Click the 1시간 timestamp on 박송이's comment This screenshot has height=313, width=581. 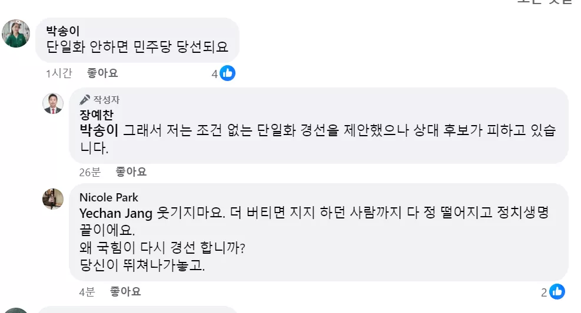[59, 73]
